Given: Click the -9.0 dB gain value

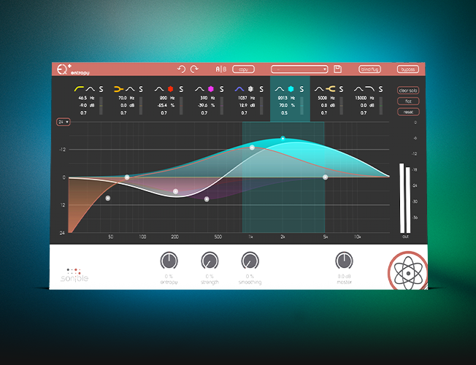Looking at the screenshot, I should tap(83, 105).
